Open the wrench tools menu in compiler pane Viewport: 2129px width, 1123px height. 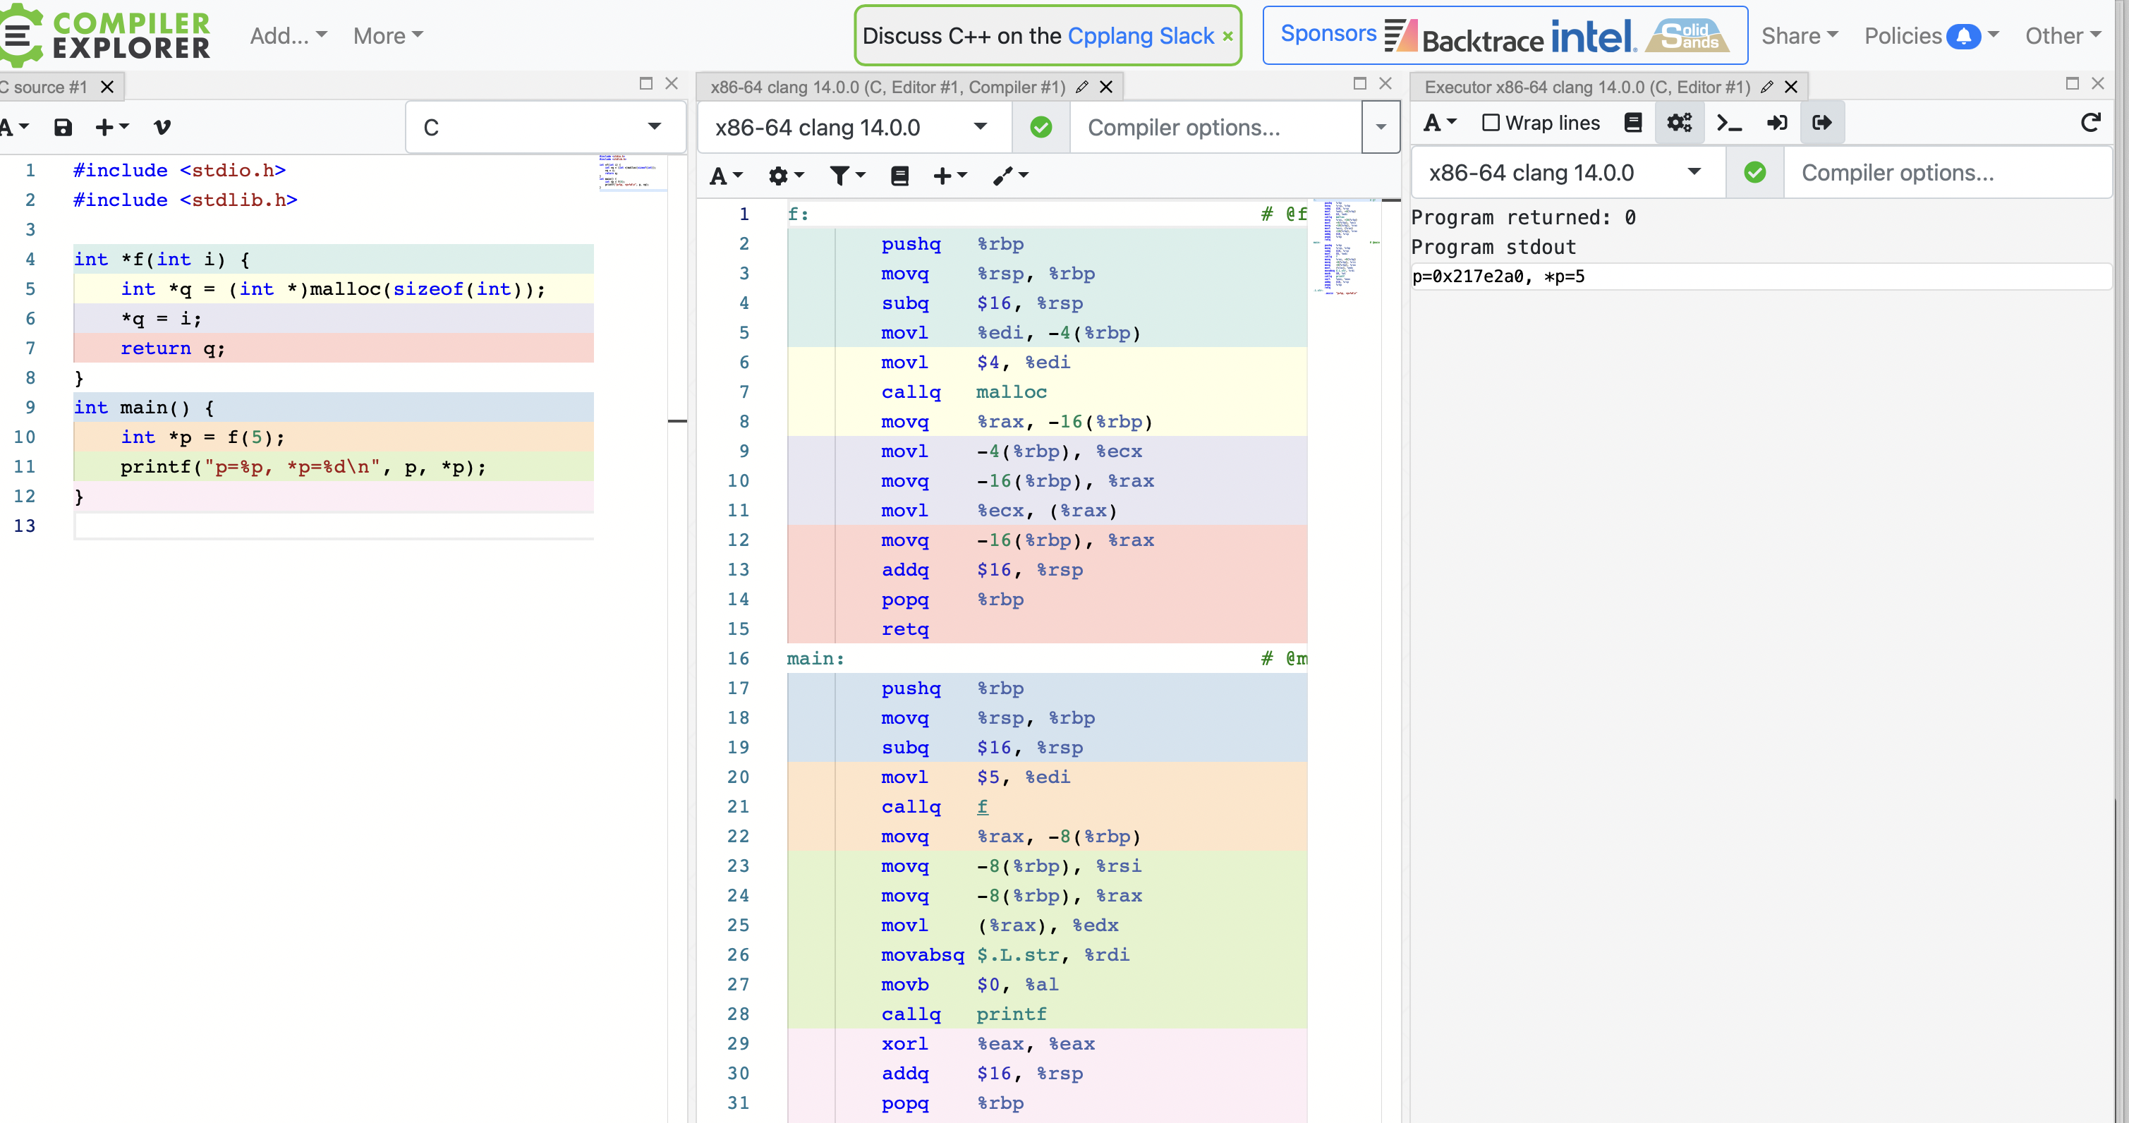1010,175
